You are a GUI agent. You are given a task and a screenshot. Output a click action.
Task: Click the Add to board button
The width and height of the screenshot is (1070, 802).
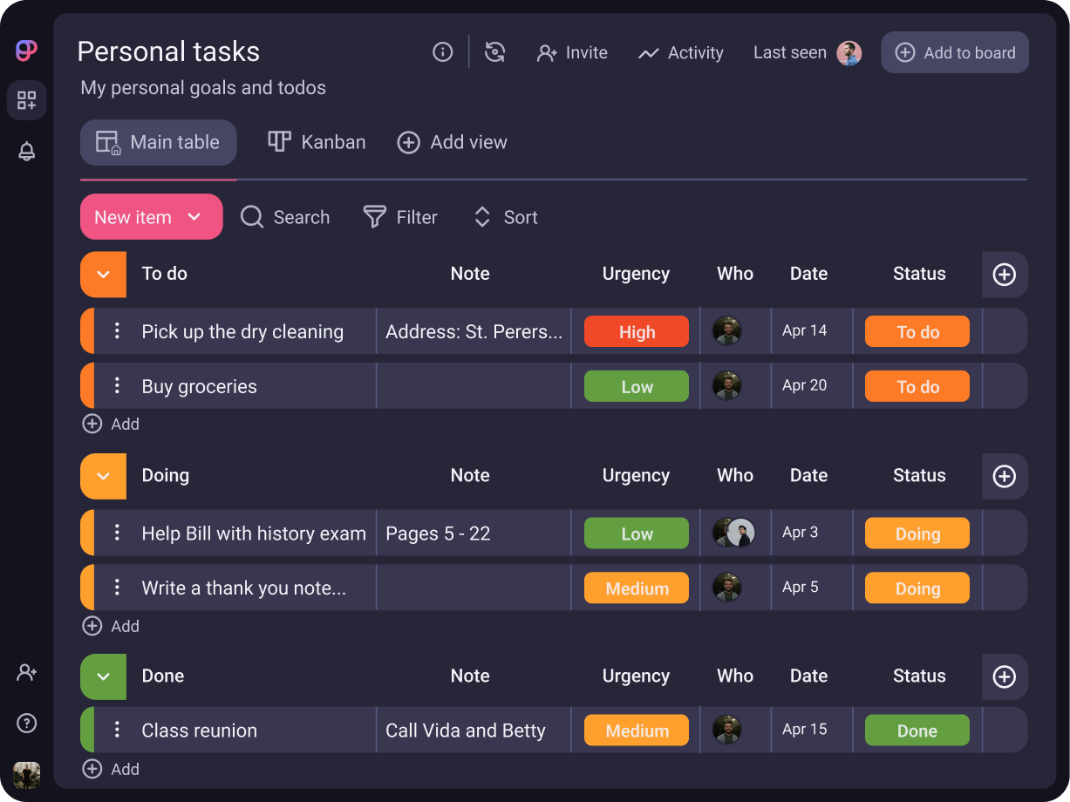954,52
